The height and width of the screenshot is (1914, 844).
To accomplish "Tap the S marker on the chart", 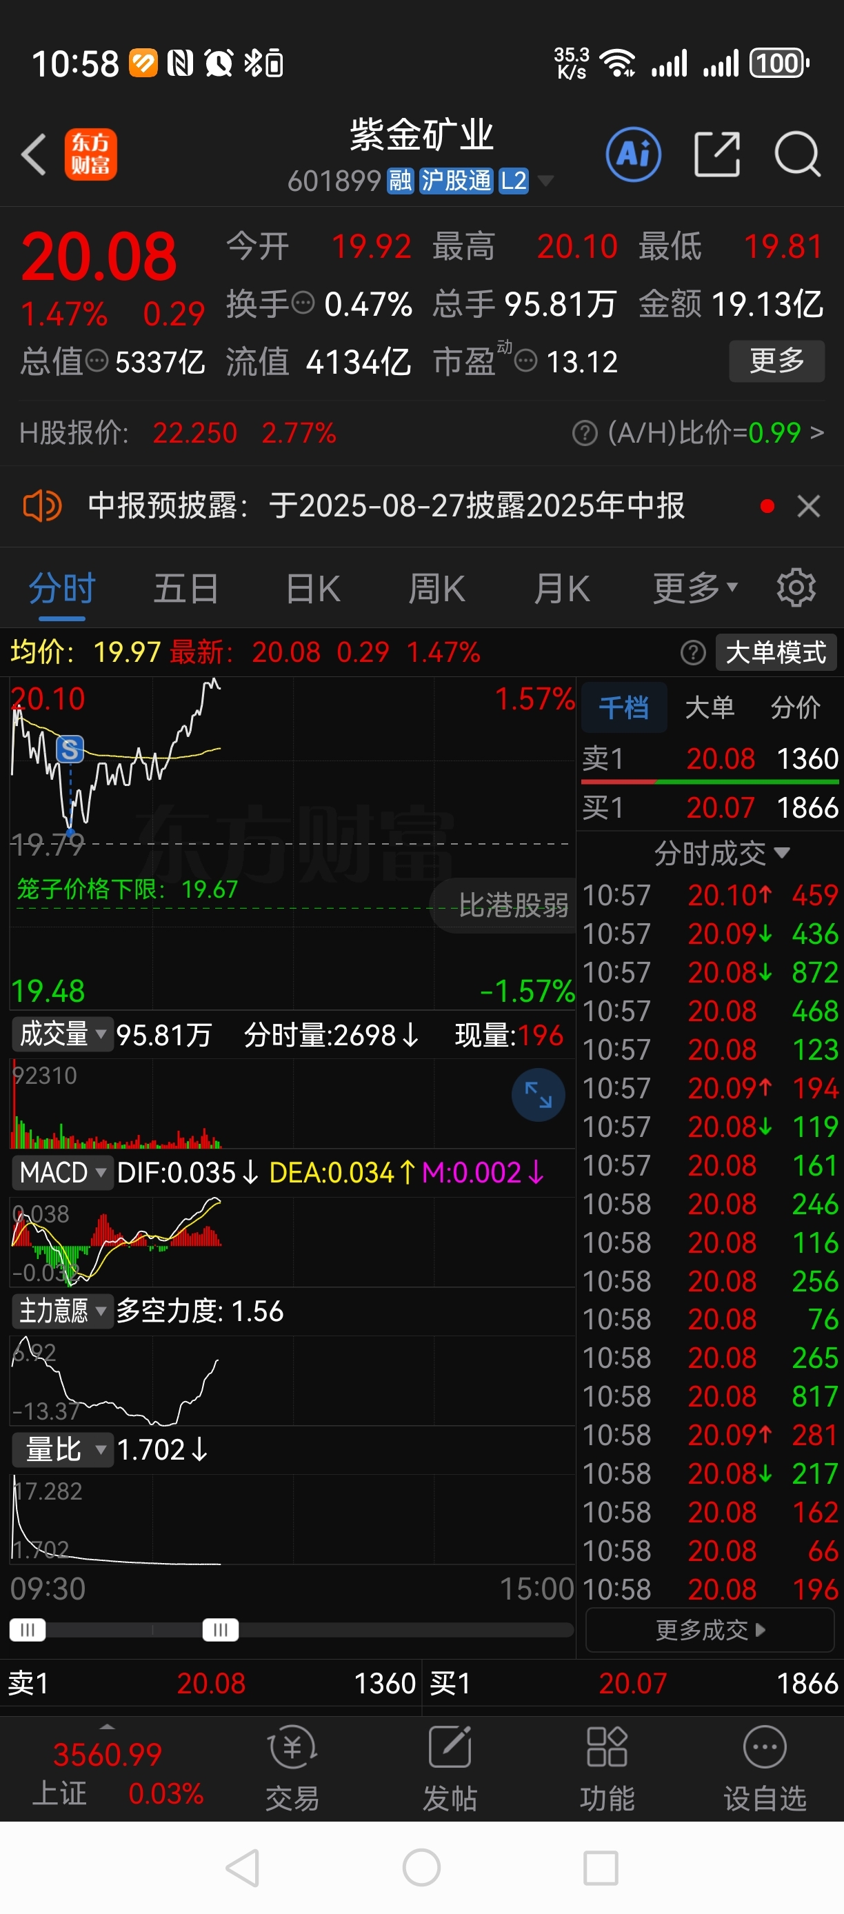I will click(x=70, y=749).
